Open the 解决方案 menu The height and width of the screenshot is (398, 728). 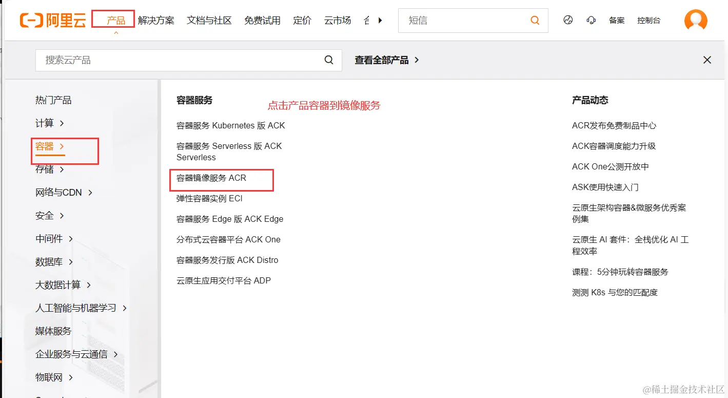[156, 21]
